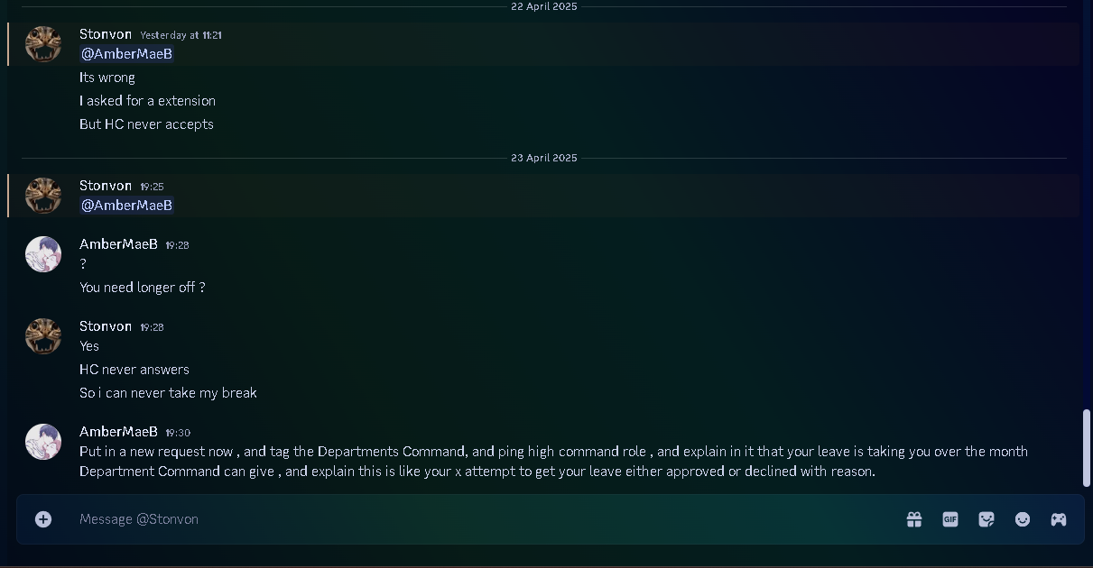Image resolution: width=1093 pixels, height=568 pixels.
Task: Click Stonvon's avatar on the 19:28 message
Action: (x=43, y=336)
